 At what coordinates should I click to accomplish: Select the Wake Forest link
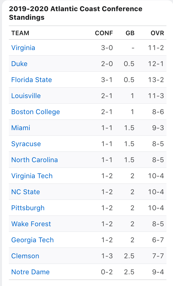[31, 224]
